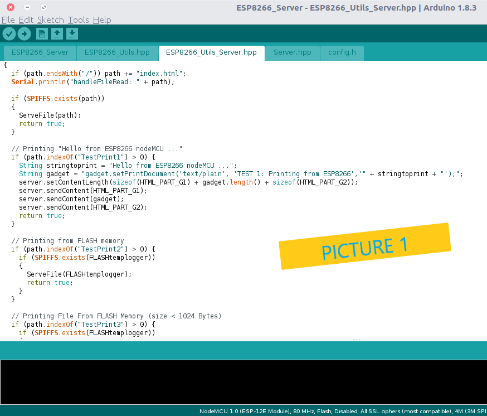Screen dimensions: 487x416
Task: Click the 'TestPrint1' if statement line
Action: click(x=83, y=157)
